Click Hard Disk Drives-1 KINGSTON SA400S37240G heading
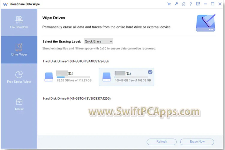Viewport: 225px width, 150px height. point(76,61)
